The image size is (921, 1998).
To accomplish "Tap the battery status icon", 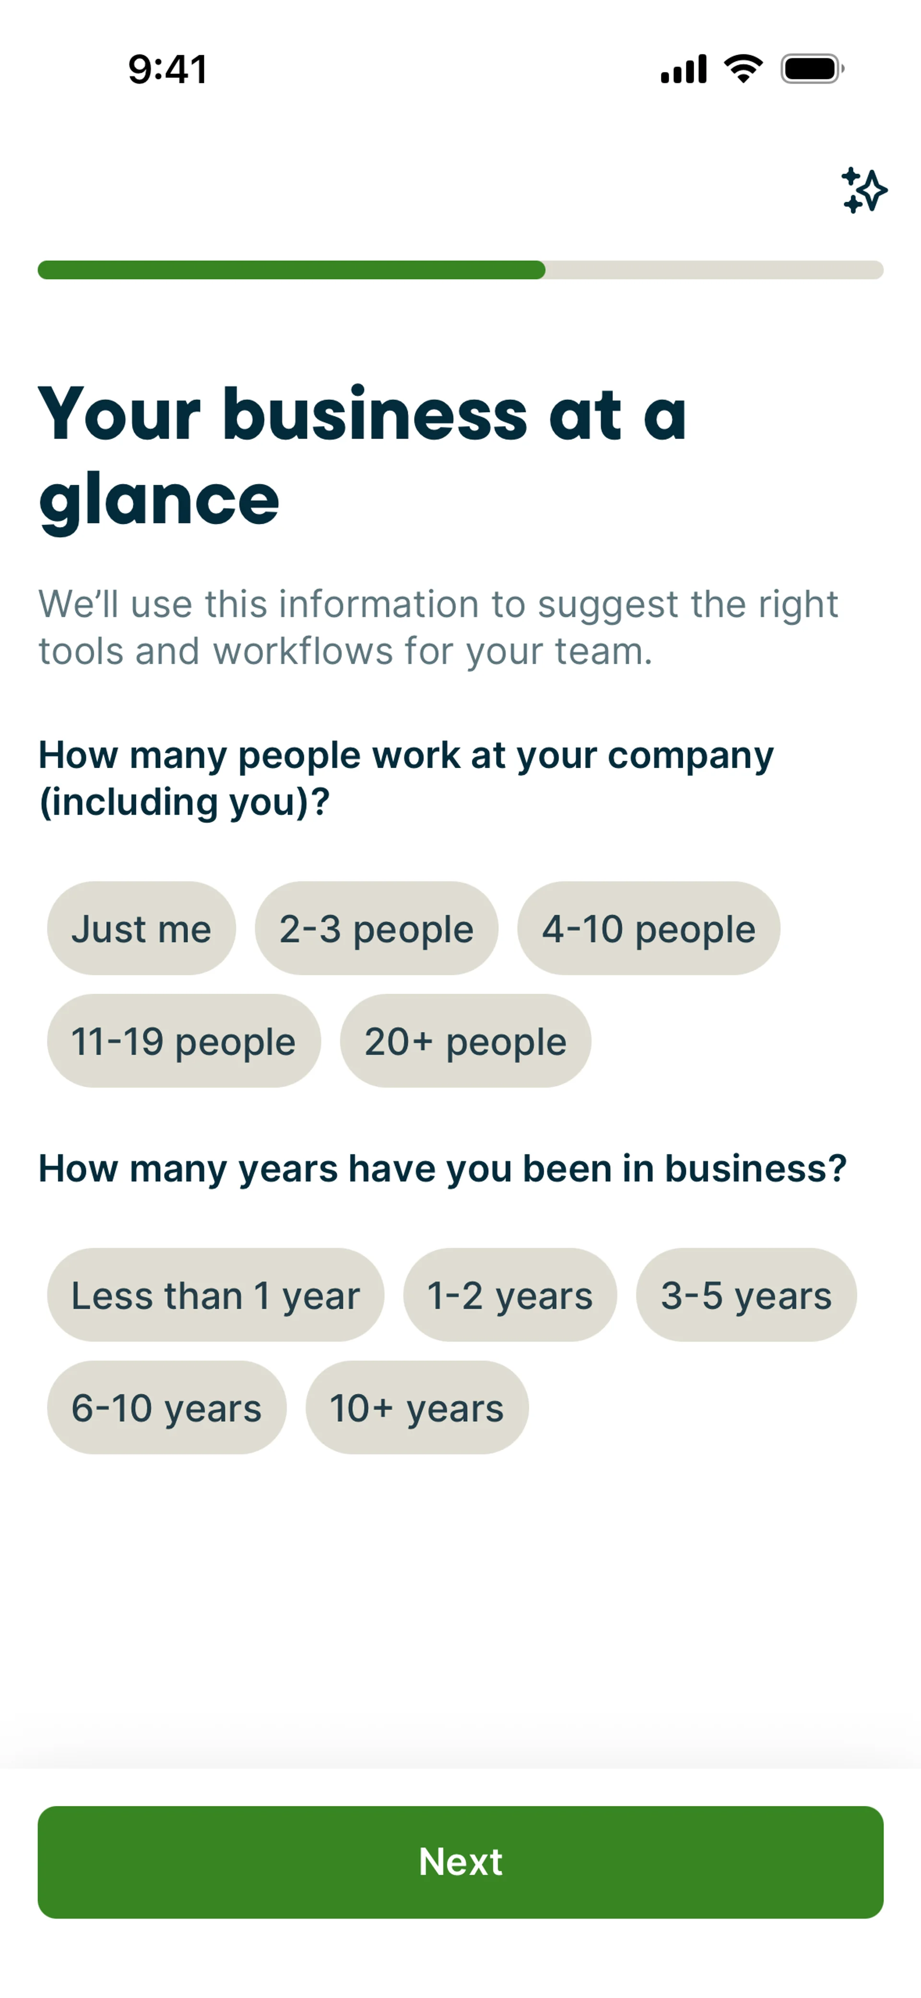I will 812,69.
